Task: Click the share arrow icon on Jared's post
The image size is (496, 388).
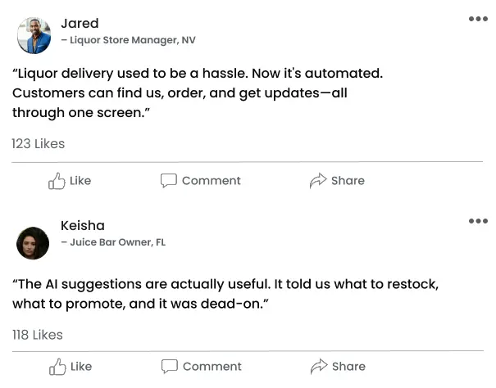Action: [318, 181]
